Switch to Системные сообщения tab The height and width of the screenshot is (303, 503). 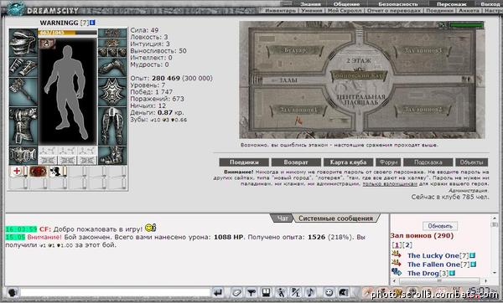coord(335,218)
